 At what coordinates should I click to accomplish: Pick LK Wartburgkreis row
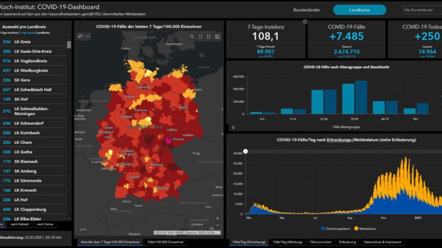33,70
